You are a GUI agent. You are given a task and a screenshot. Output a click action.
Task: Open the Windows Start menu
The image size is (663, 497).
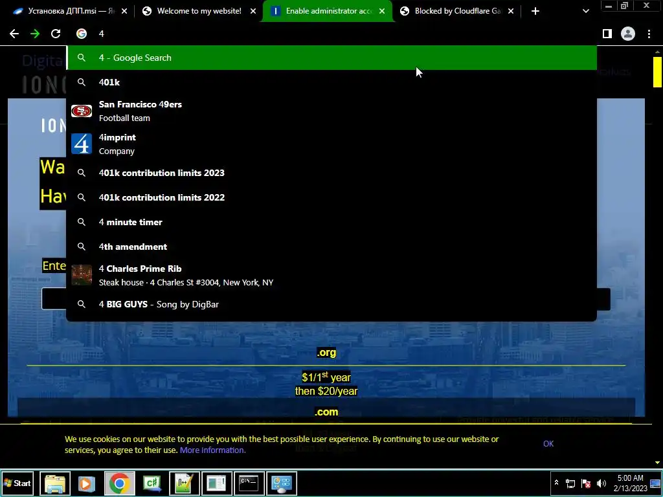coord(17,483)
